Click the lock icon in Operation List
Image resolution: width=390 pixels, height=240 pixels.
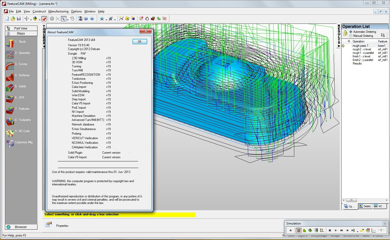point(345,33)
